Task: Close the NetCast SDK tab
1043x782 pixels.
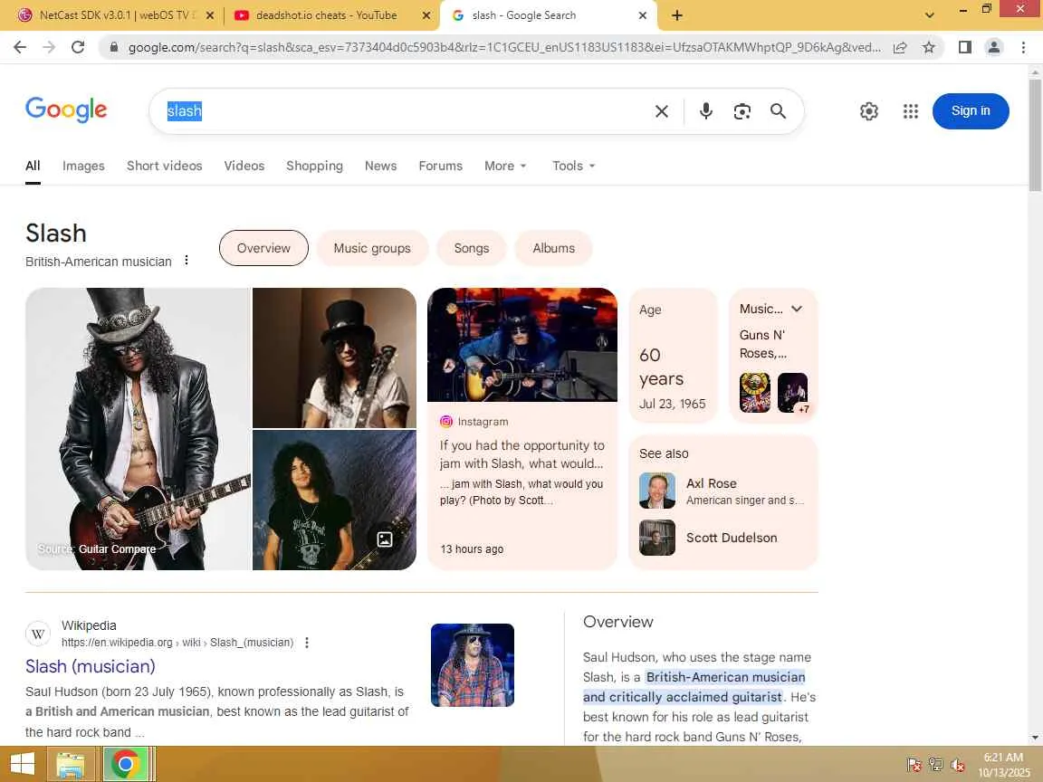Action: [x=210, y=15]
